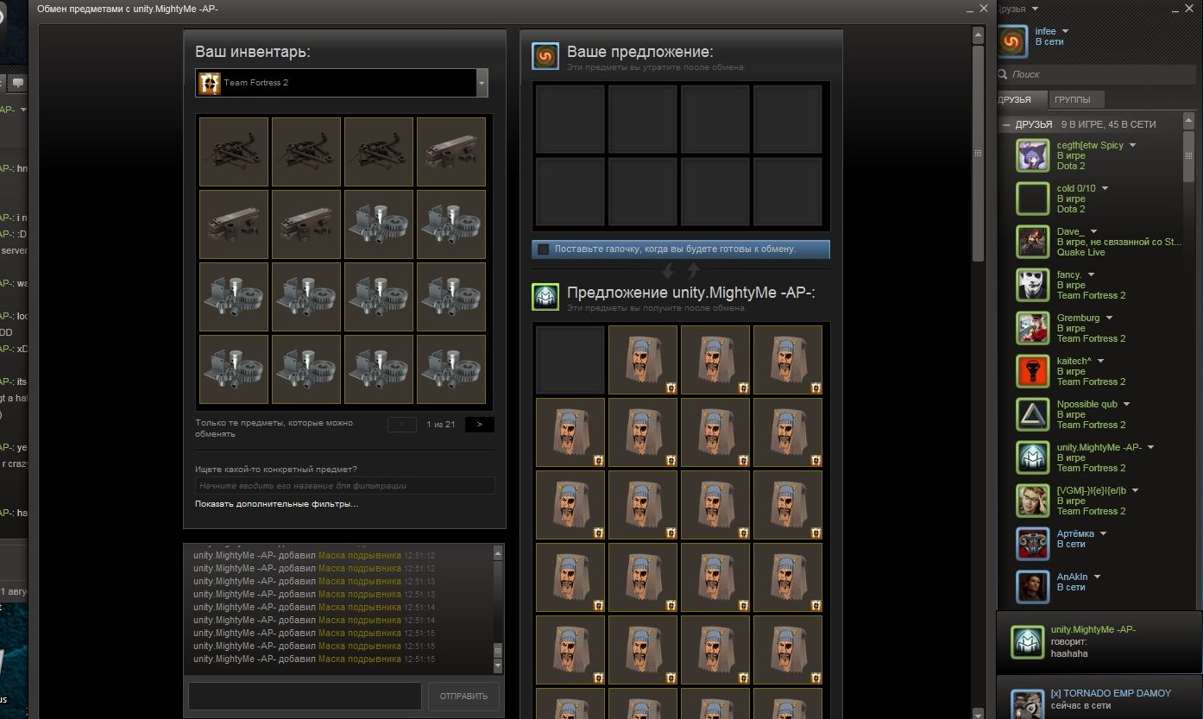Open cegth[etw Spicy friend menu arrow
This screenshot has width=1203, height=719.
[x=1133, y=145]
